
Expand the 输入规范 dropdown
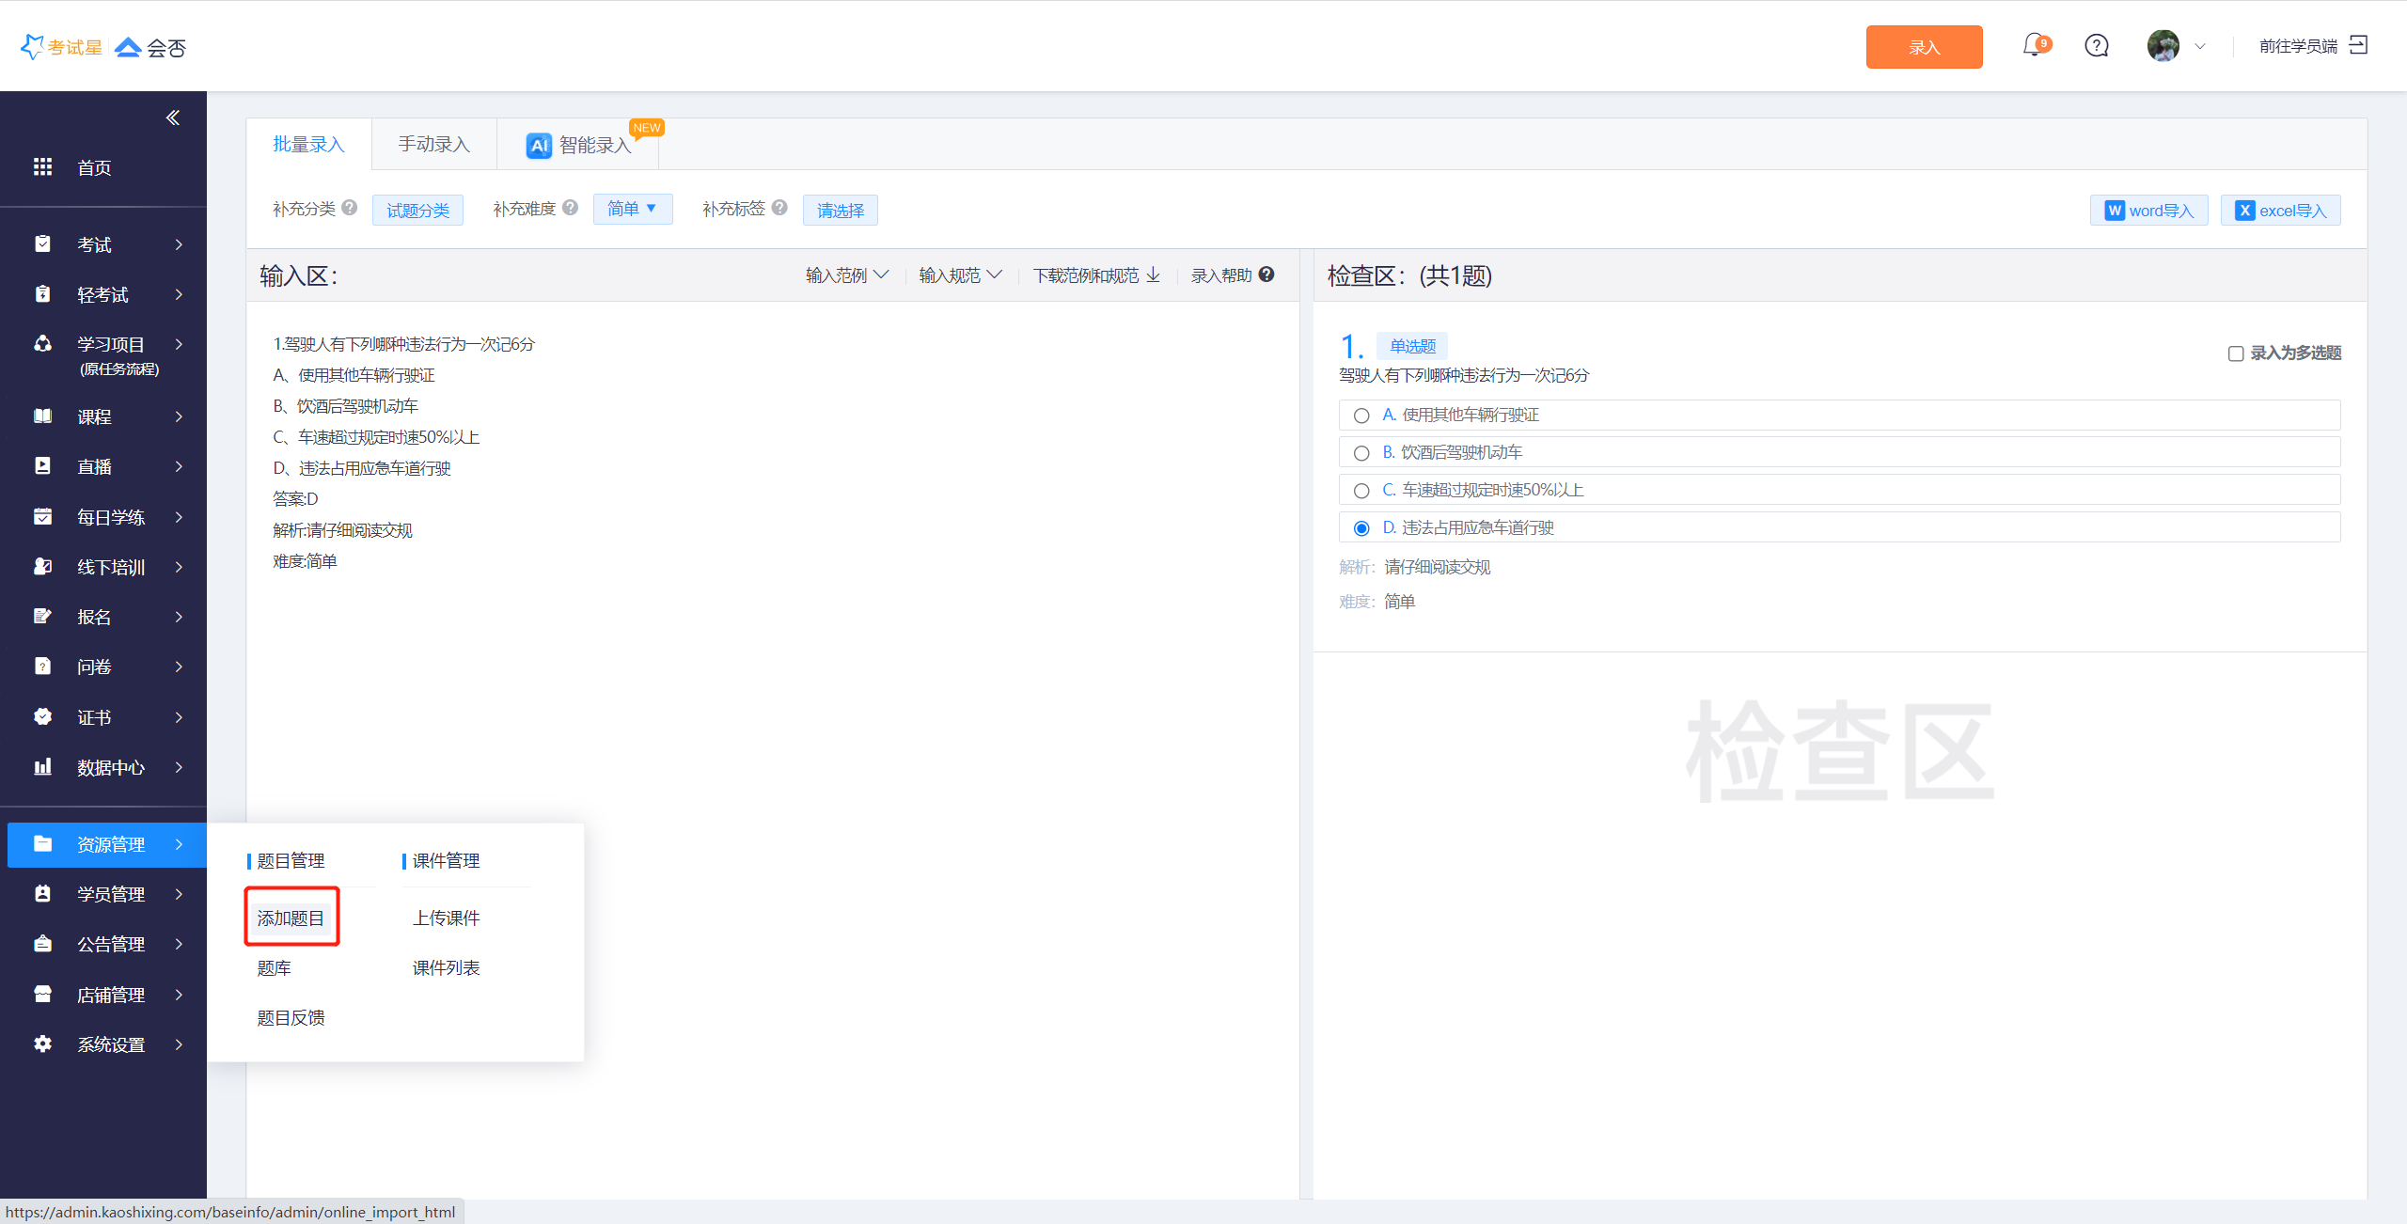pos(960,275)
